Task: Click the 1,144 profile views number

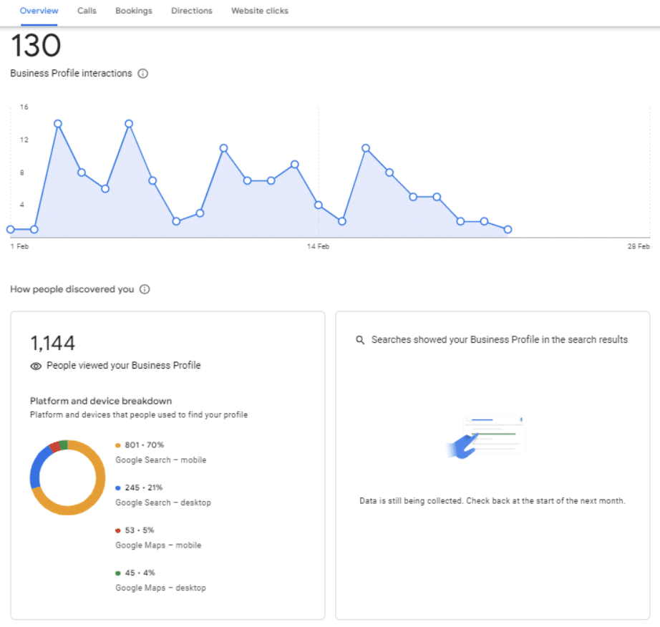Action: (53, 343)
